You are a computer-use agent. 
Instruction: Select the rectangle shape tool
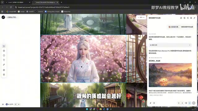tap(4, 55)
